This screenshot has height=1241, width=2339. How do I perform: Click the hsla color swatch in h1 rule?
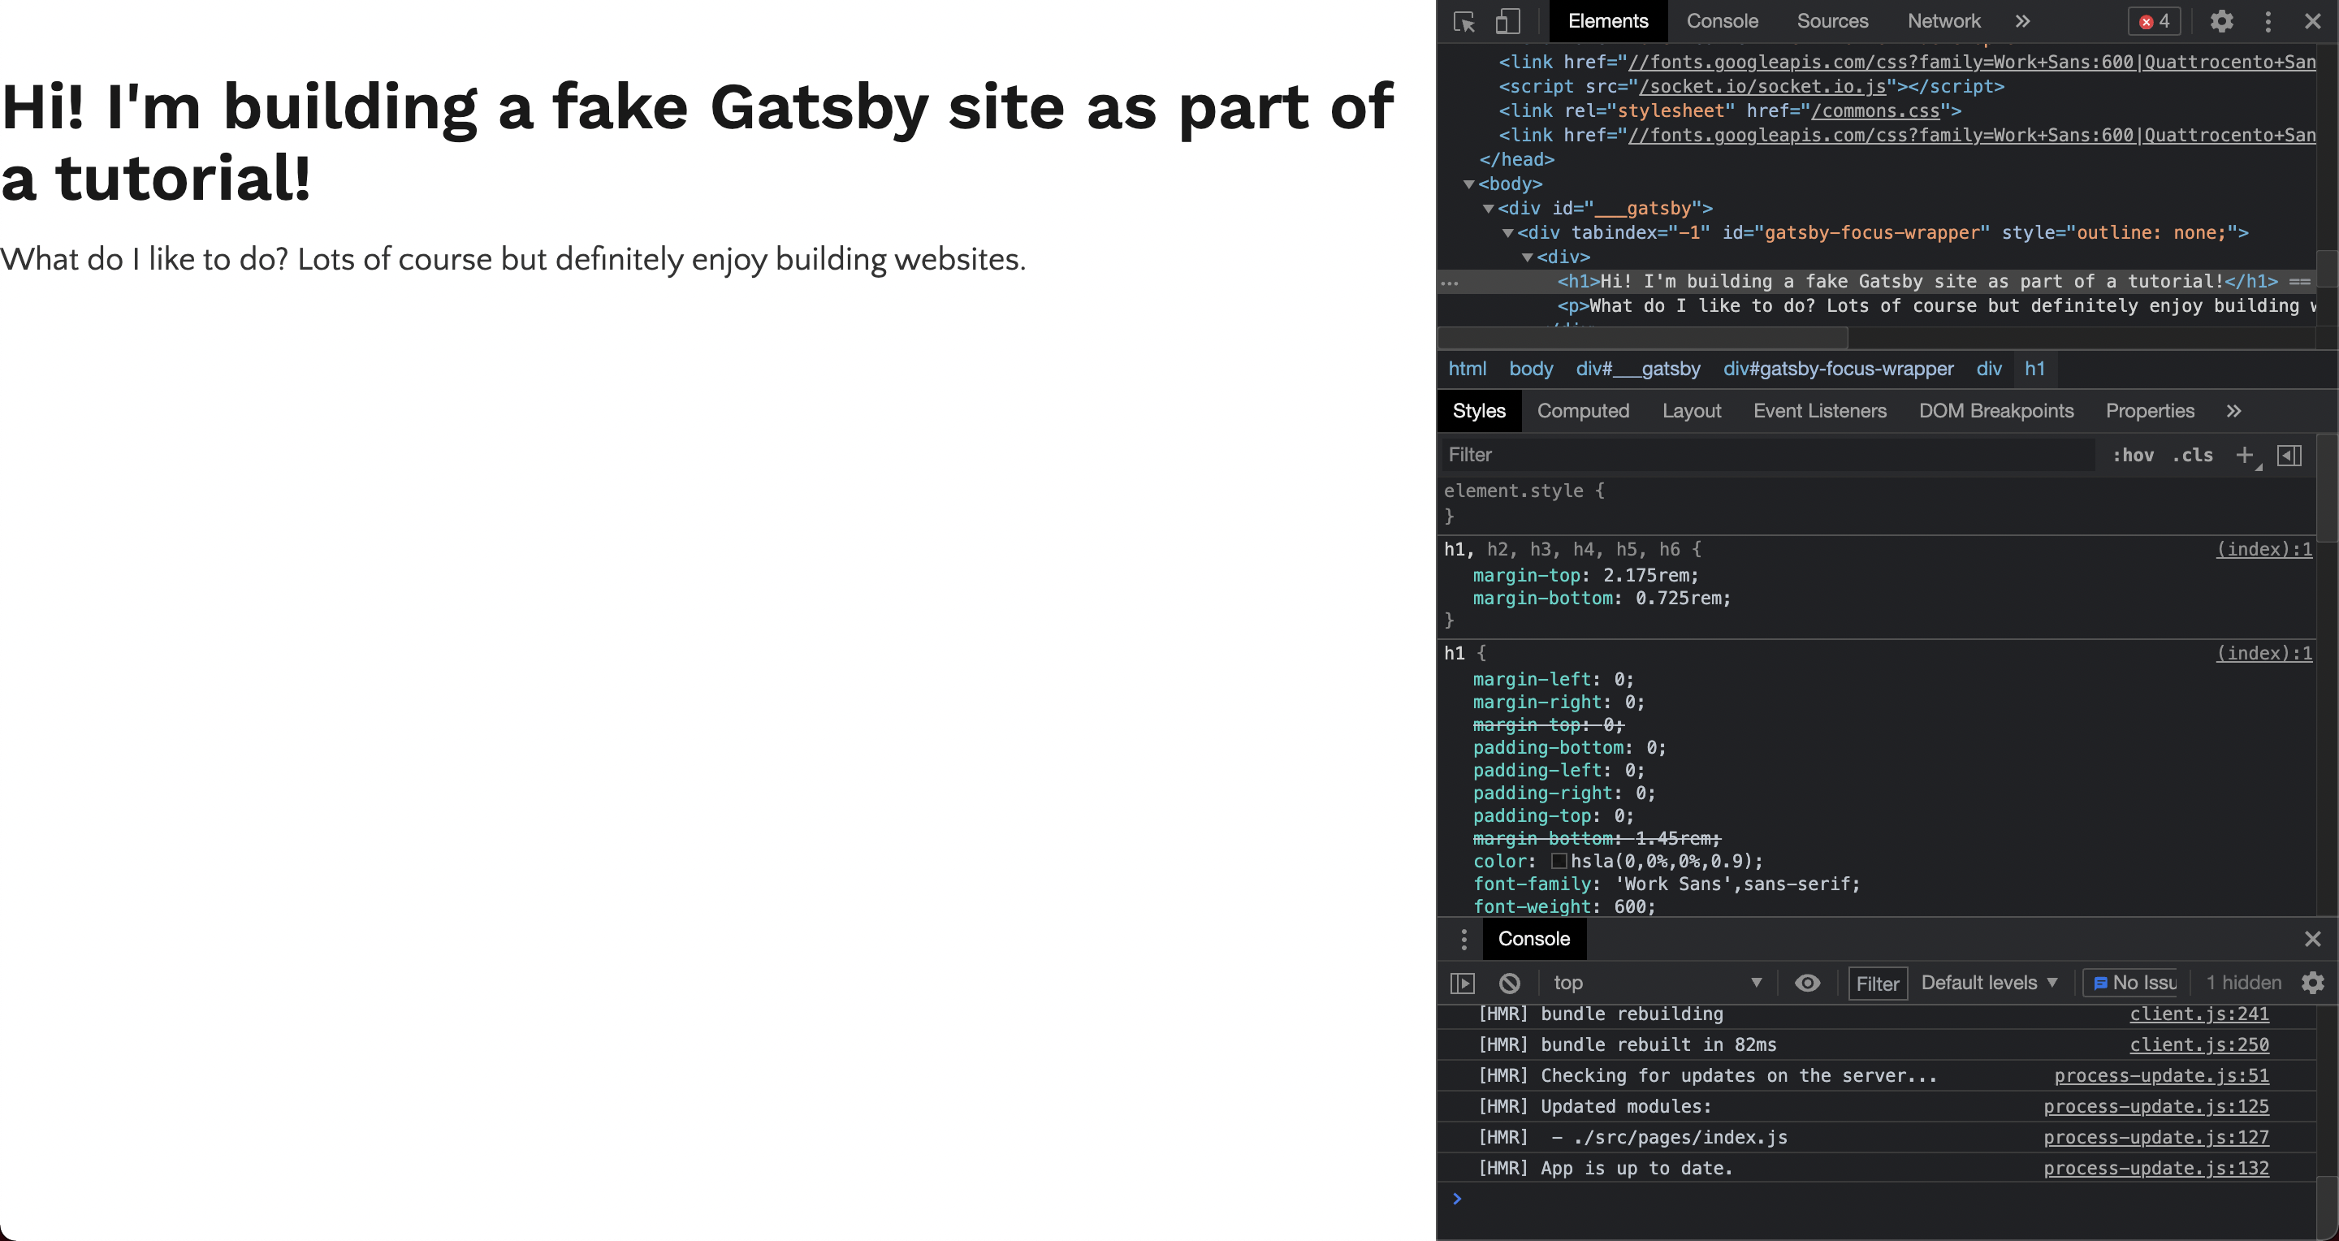(1561, 861)
